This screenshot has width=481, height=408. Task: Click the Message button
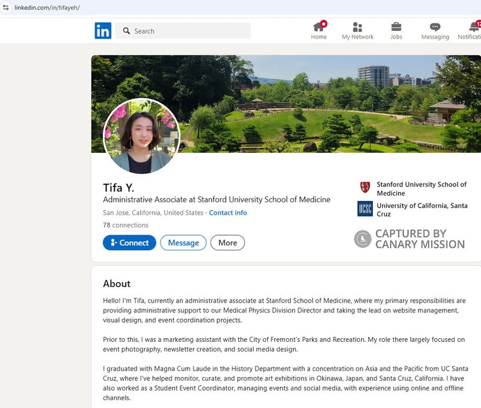pos(183,243)
